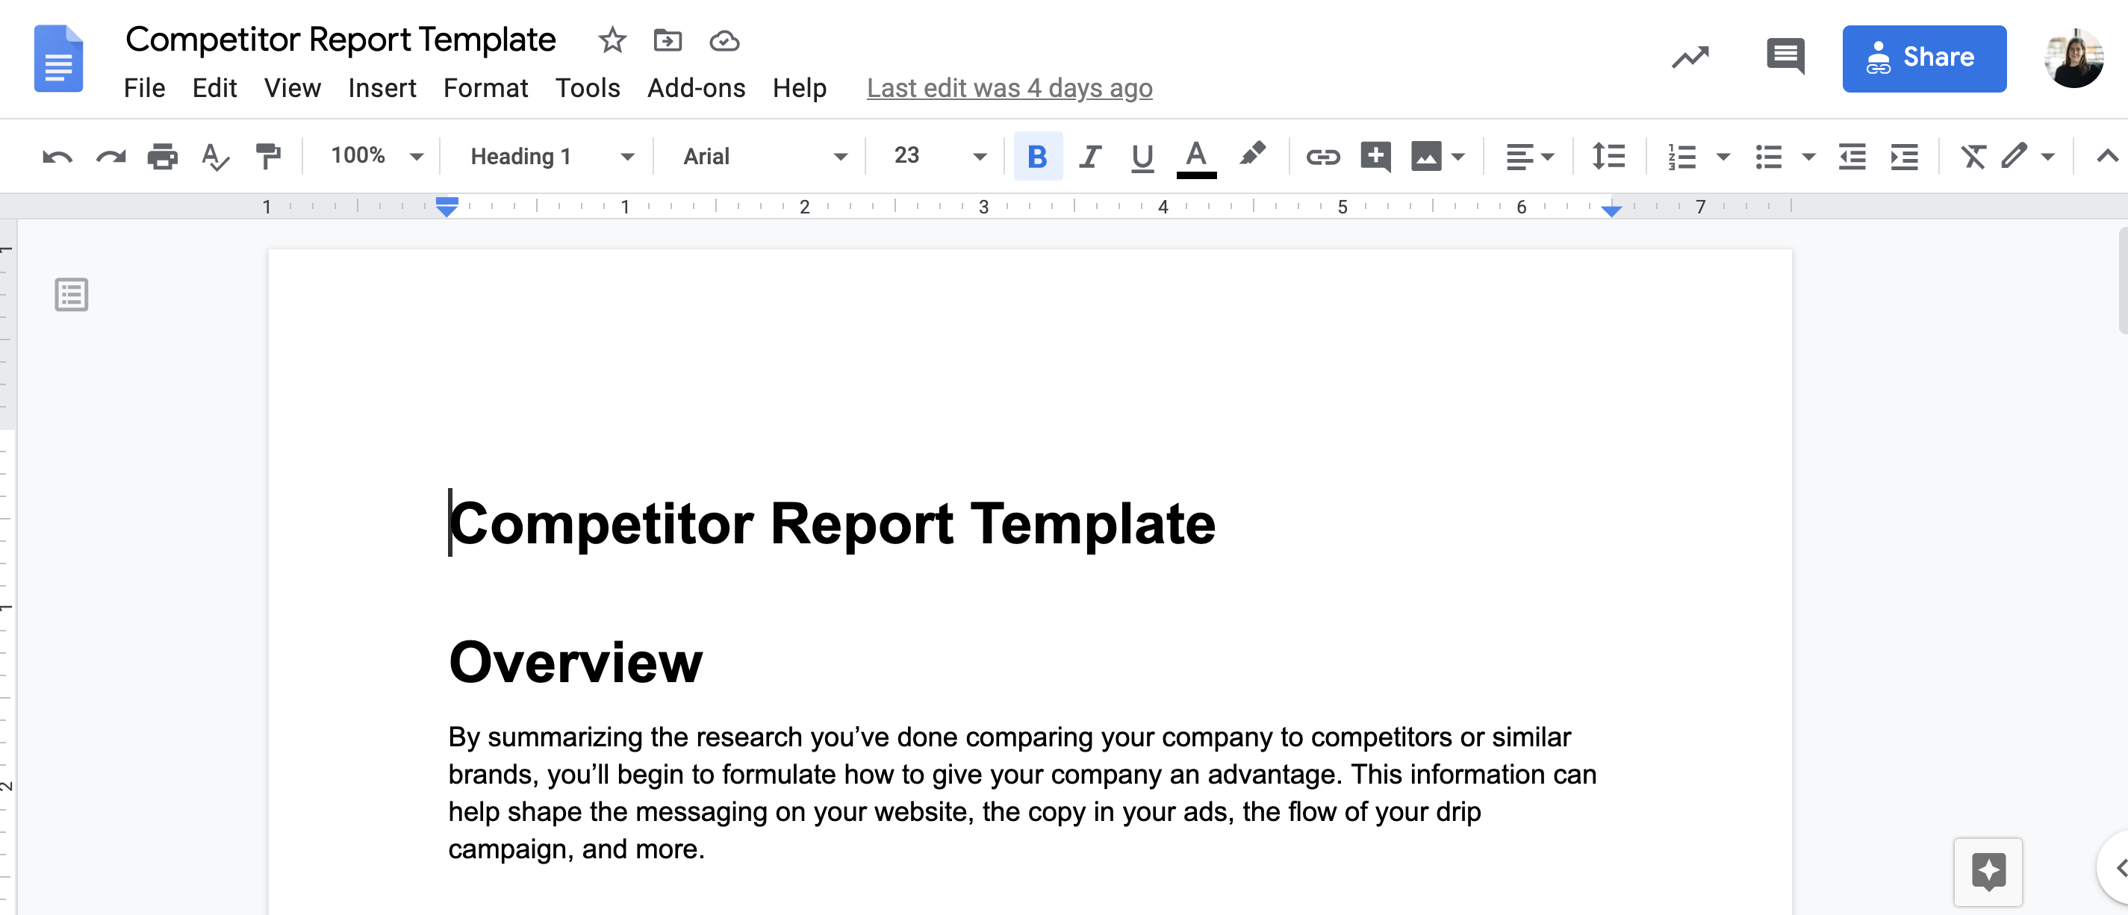Change the text color
The width and height of the screenshot is (2128, 915).
(x=1197, y=156)
